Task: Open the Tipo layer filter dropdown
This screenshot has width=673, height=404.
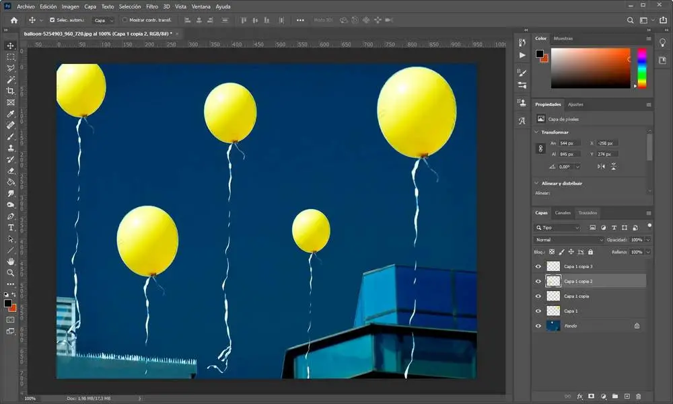Action: 557,228
